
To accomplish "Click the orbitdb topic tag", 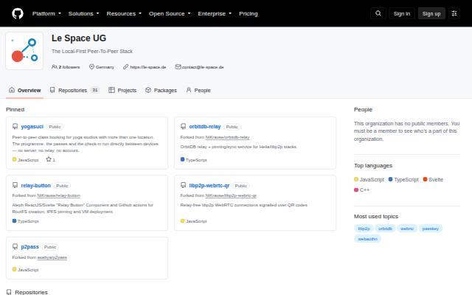I will coord(385,229).
